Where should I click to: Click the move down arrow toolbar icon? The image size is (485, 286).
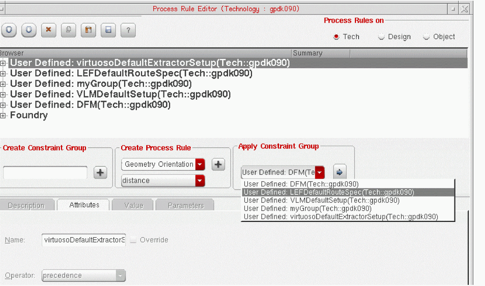click(29, 30)
